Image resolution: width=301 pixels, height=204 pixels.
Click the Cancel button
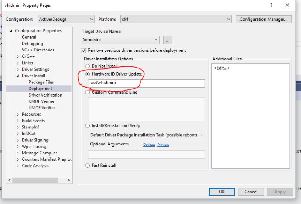tap(251, 192)
